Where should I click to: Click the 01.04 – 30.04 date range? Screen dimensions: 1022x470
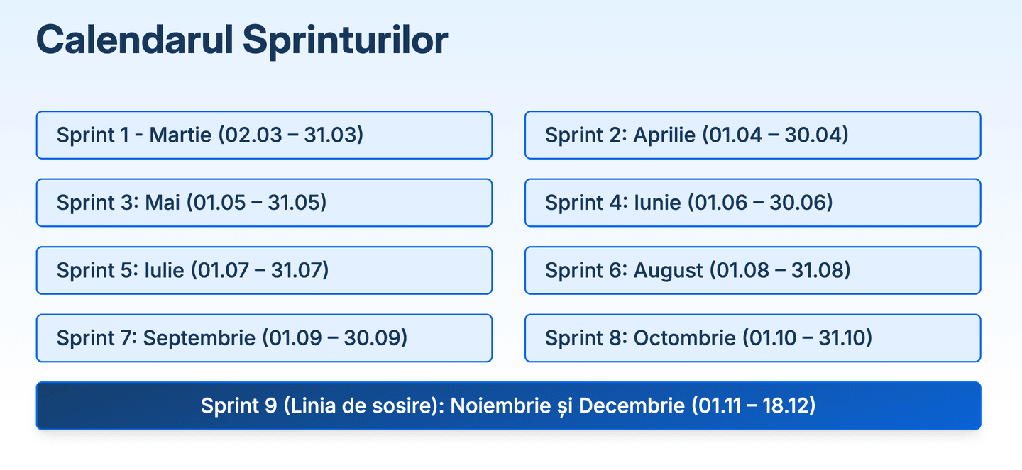(775, 135)
